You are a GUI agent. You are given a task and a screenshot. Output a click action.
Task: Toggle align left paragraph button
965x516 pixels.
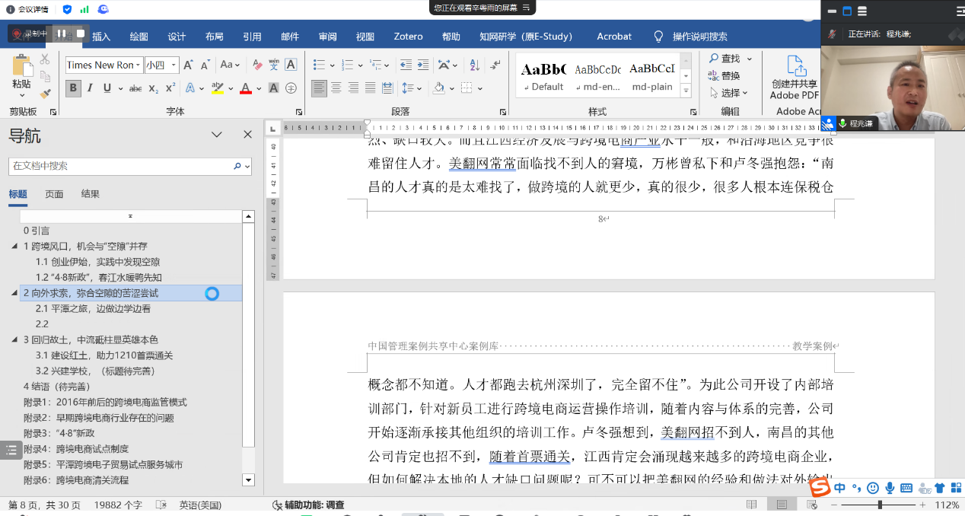(319, 88)
